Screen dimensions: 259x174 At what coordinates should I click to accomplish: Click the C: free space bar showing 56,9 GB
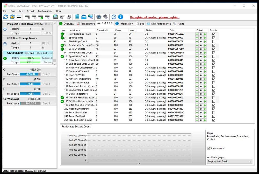click(x=30, y=74)
